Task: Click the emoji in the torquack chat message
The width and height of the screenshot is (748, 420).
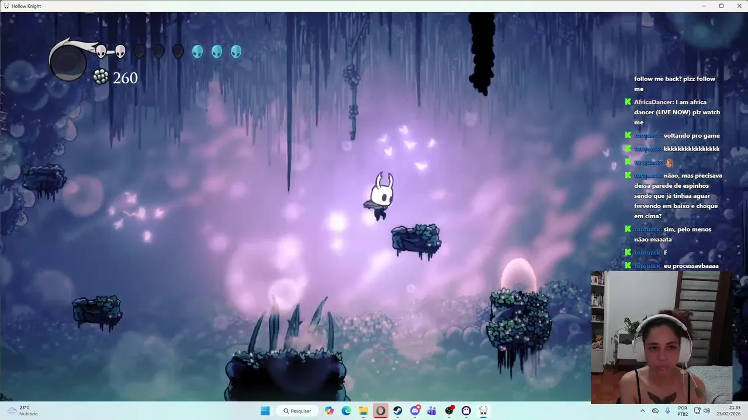Action: point(669,162)
